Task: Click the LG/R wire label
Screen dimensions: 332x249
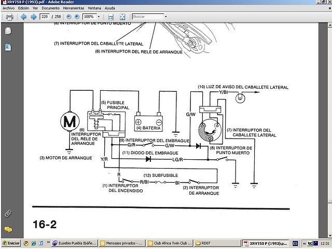Action: (x=177, y=160)
